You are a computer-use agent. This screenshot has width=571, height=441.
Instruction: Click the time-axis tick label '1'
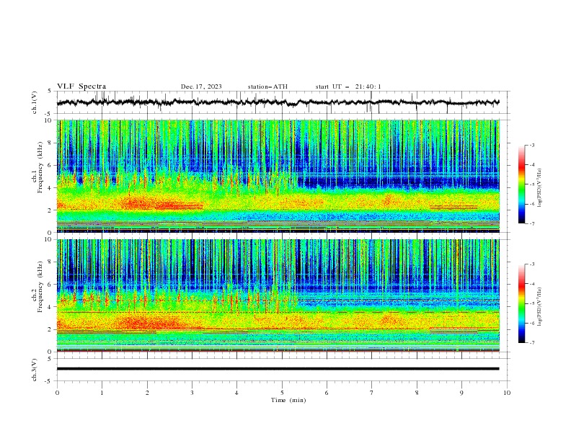[x=102, y=393]
